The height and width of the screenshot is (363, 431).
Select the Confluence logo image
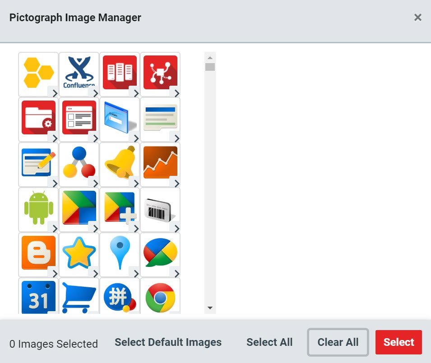pyautogui.click(x=79, y=73)
